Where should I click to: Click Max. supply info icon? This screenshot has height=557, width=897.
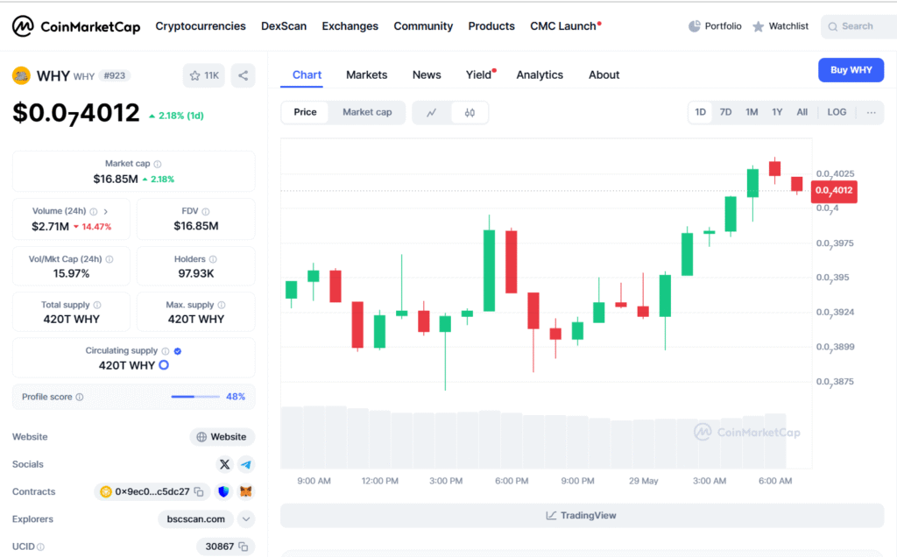[x=222, y=305]
